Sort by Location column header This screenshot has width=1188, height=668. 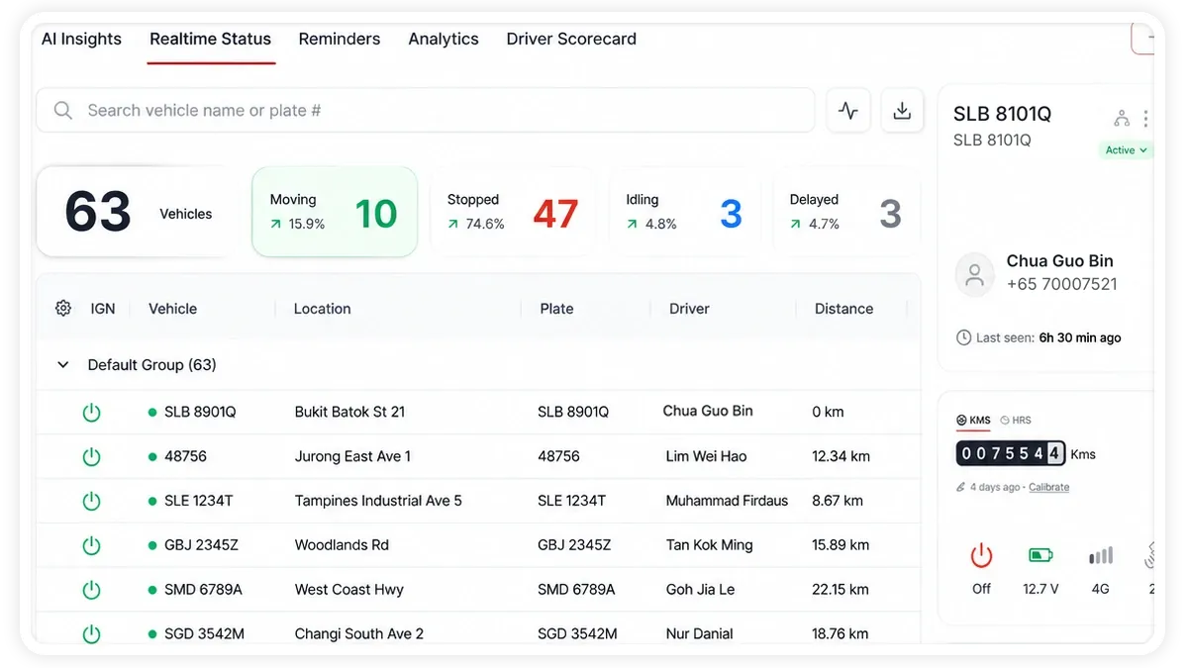(x=322, y=309)
